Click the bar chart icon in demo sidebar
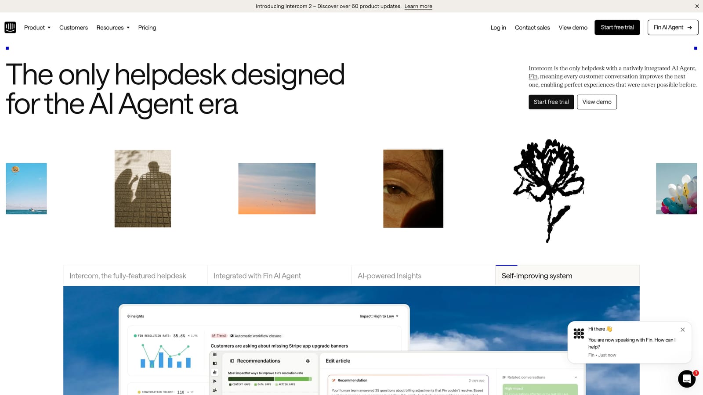 [215, 372]
